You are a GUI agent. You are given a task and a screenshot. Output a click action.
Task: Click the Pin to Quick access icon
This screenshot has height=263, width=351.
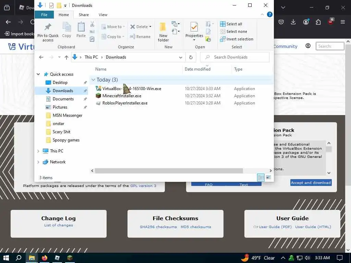48,27
